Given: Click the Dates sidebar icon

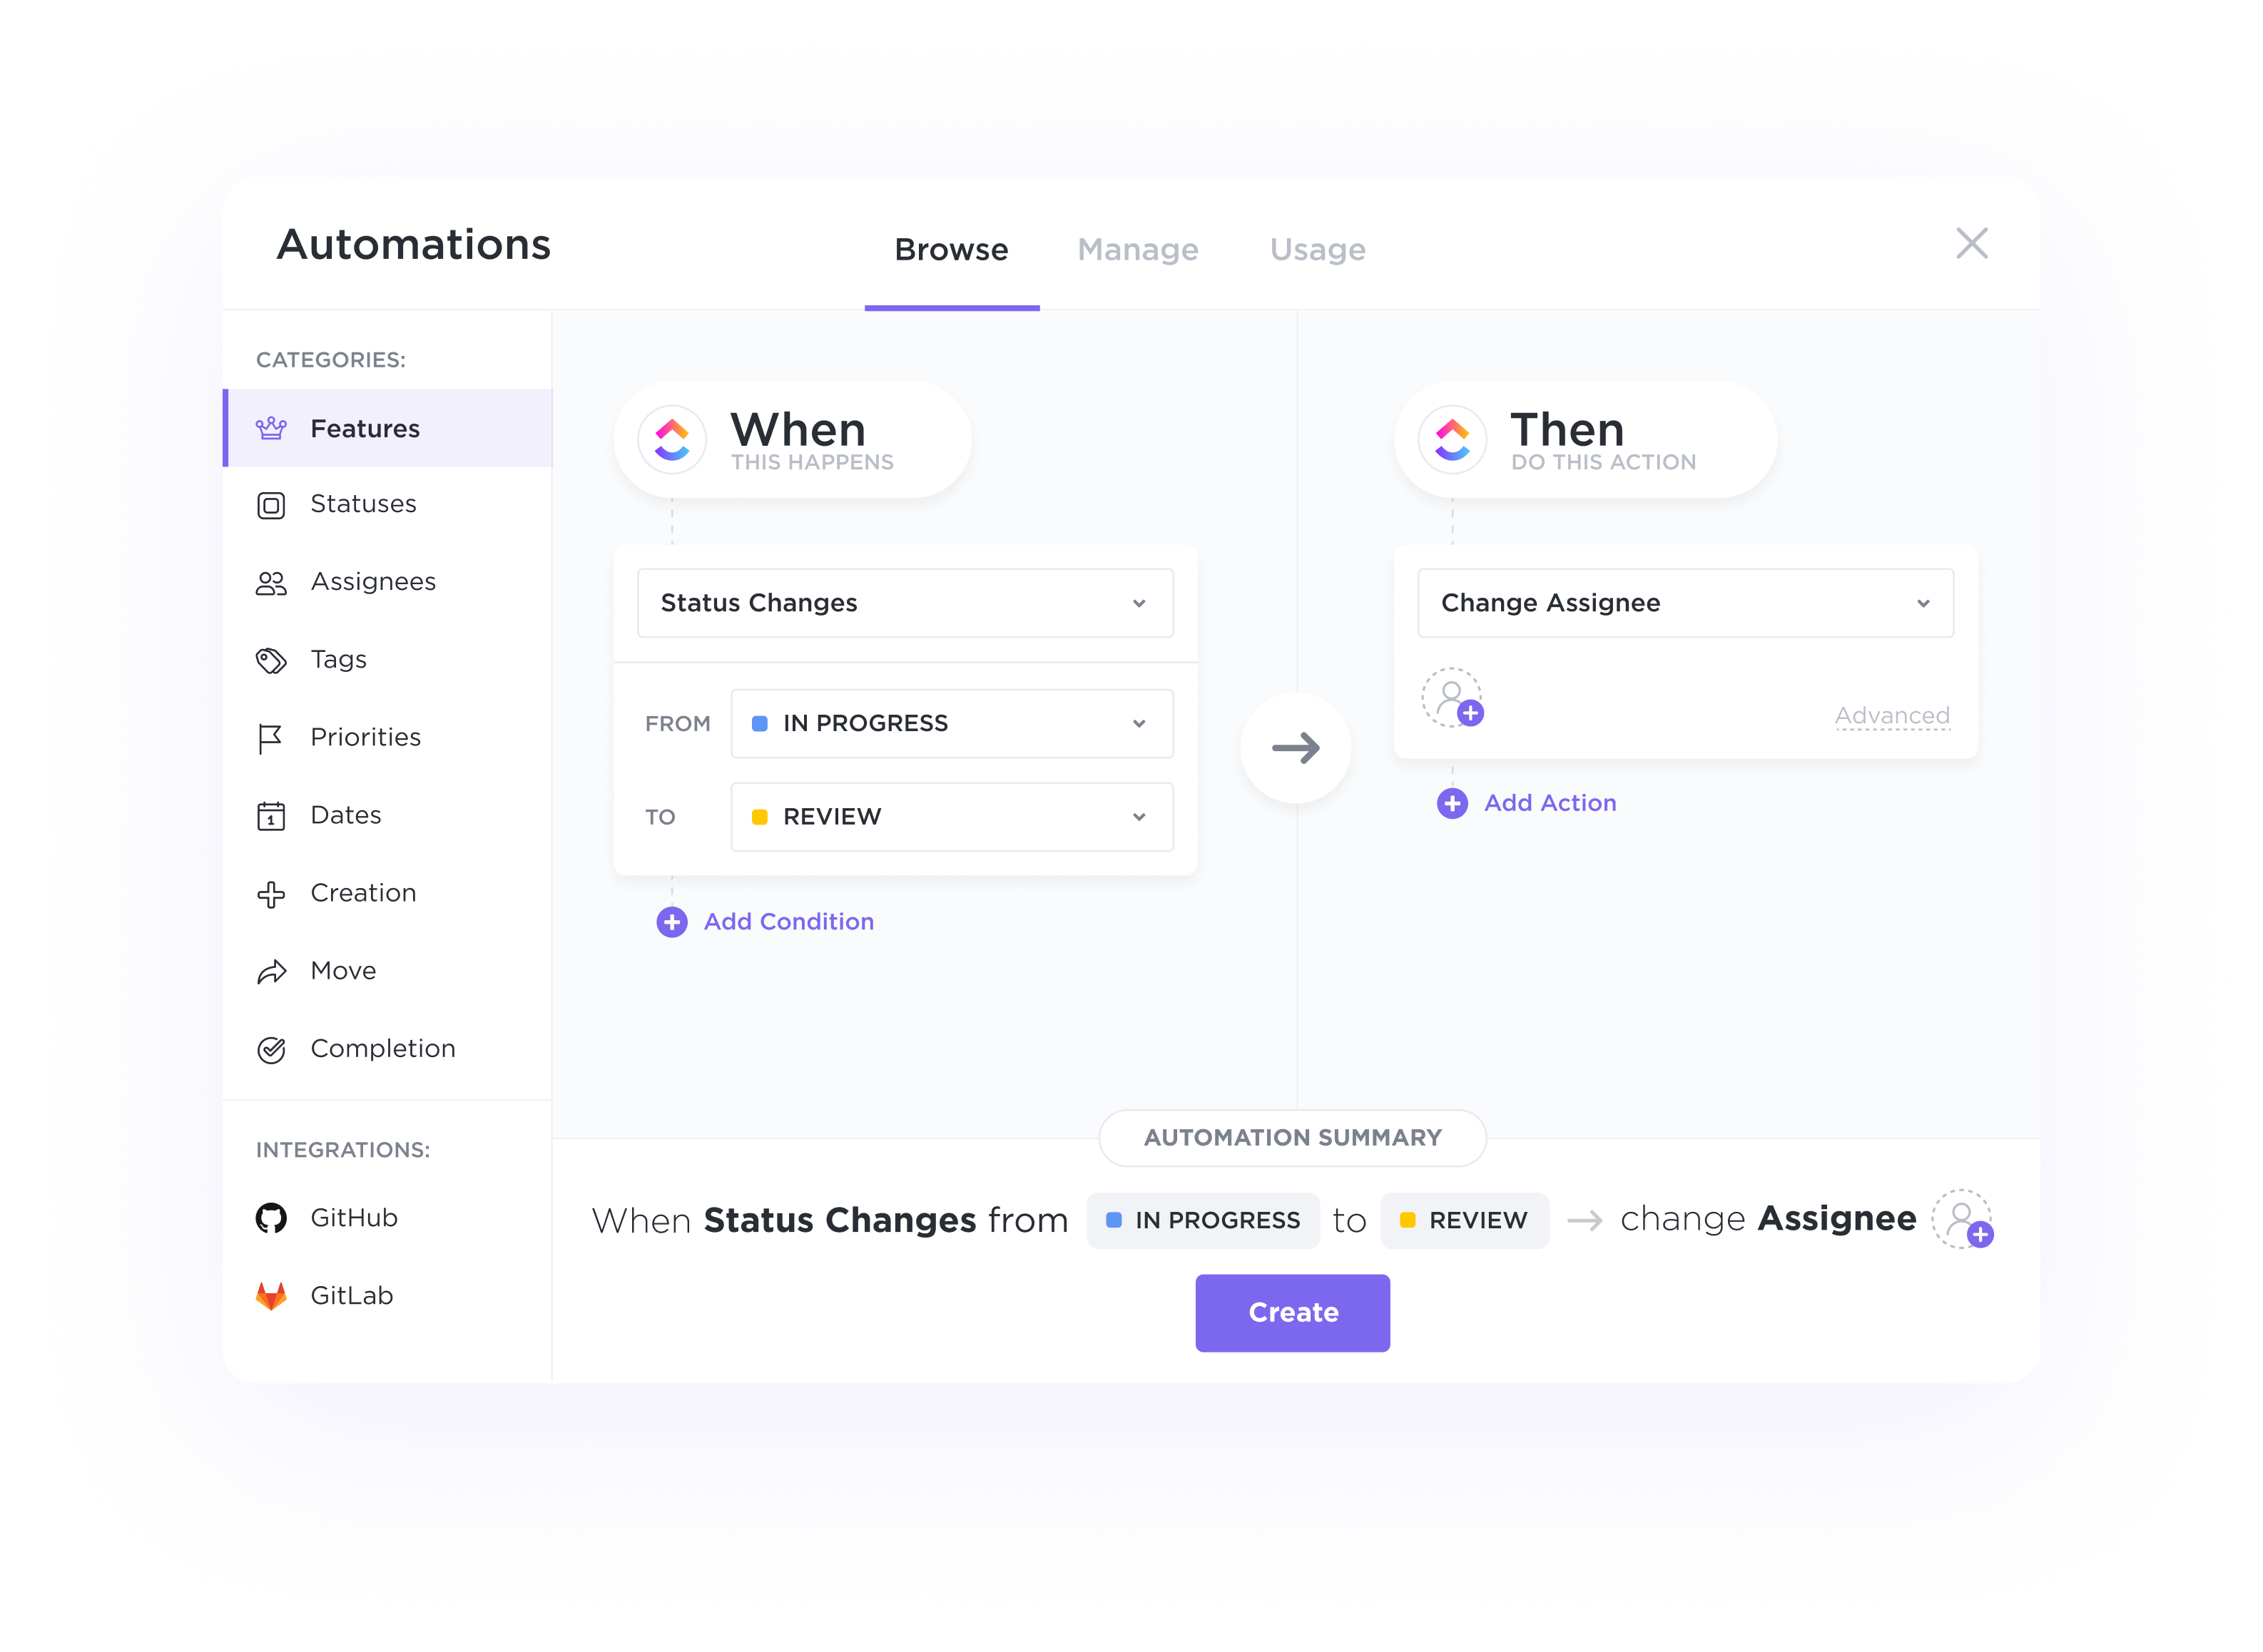Looking at the screenshot, I should pyautogui.click(x=273, y=815).
